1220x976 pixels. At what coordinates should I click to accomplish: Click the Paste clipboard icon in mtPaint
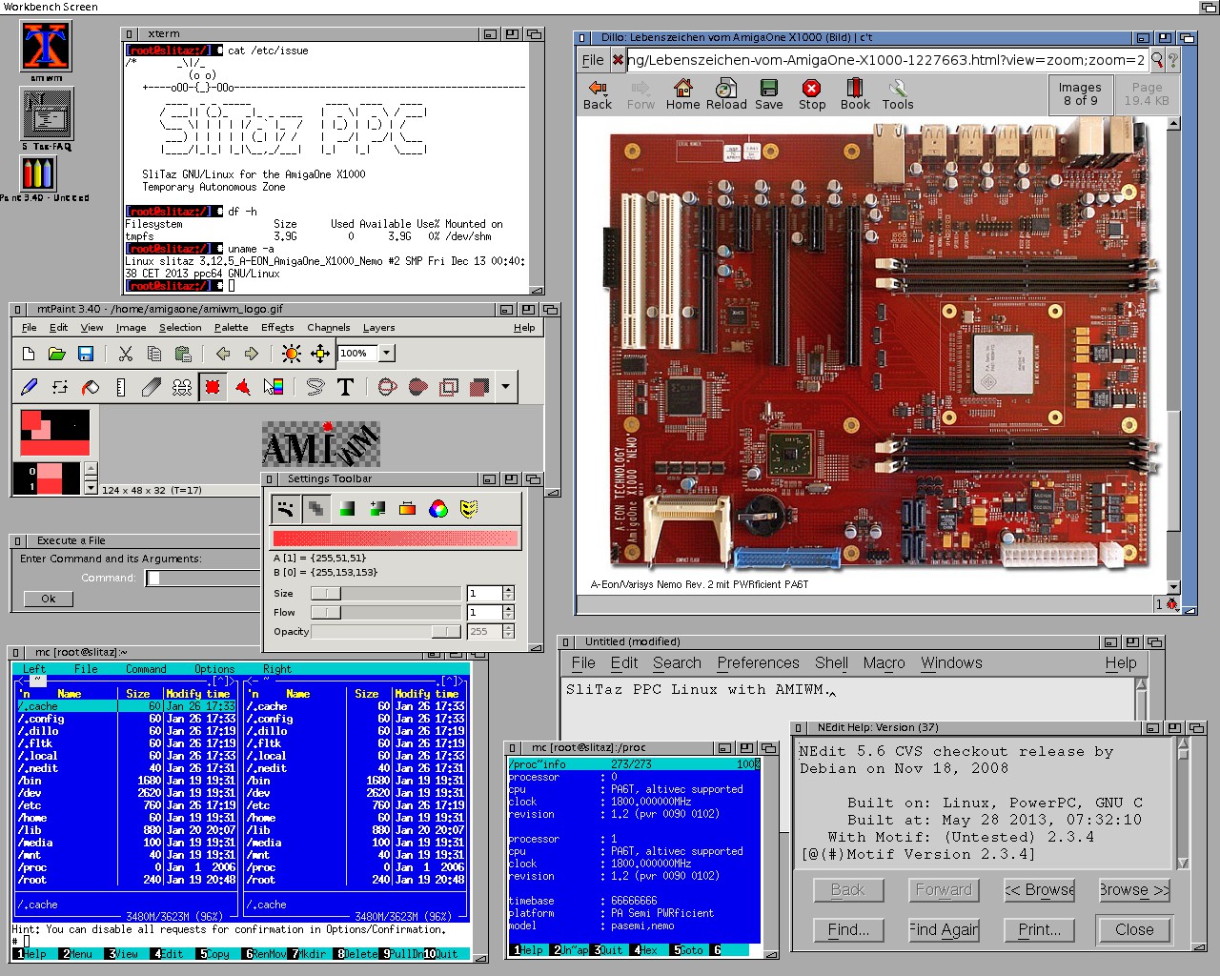point(184,354)
